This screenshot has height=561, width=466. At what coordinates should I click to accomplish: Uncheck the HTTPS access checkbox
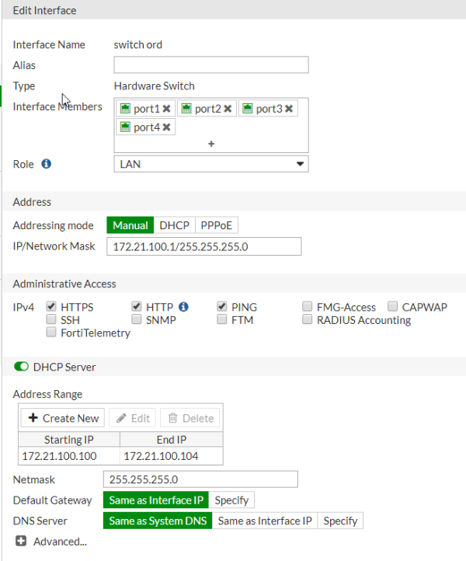point(51,307)
